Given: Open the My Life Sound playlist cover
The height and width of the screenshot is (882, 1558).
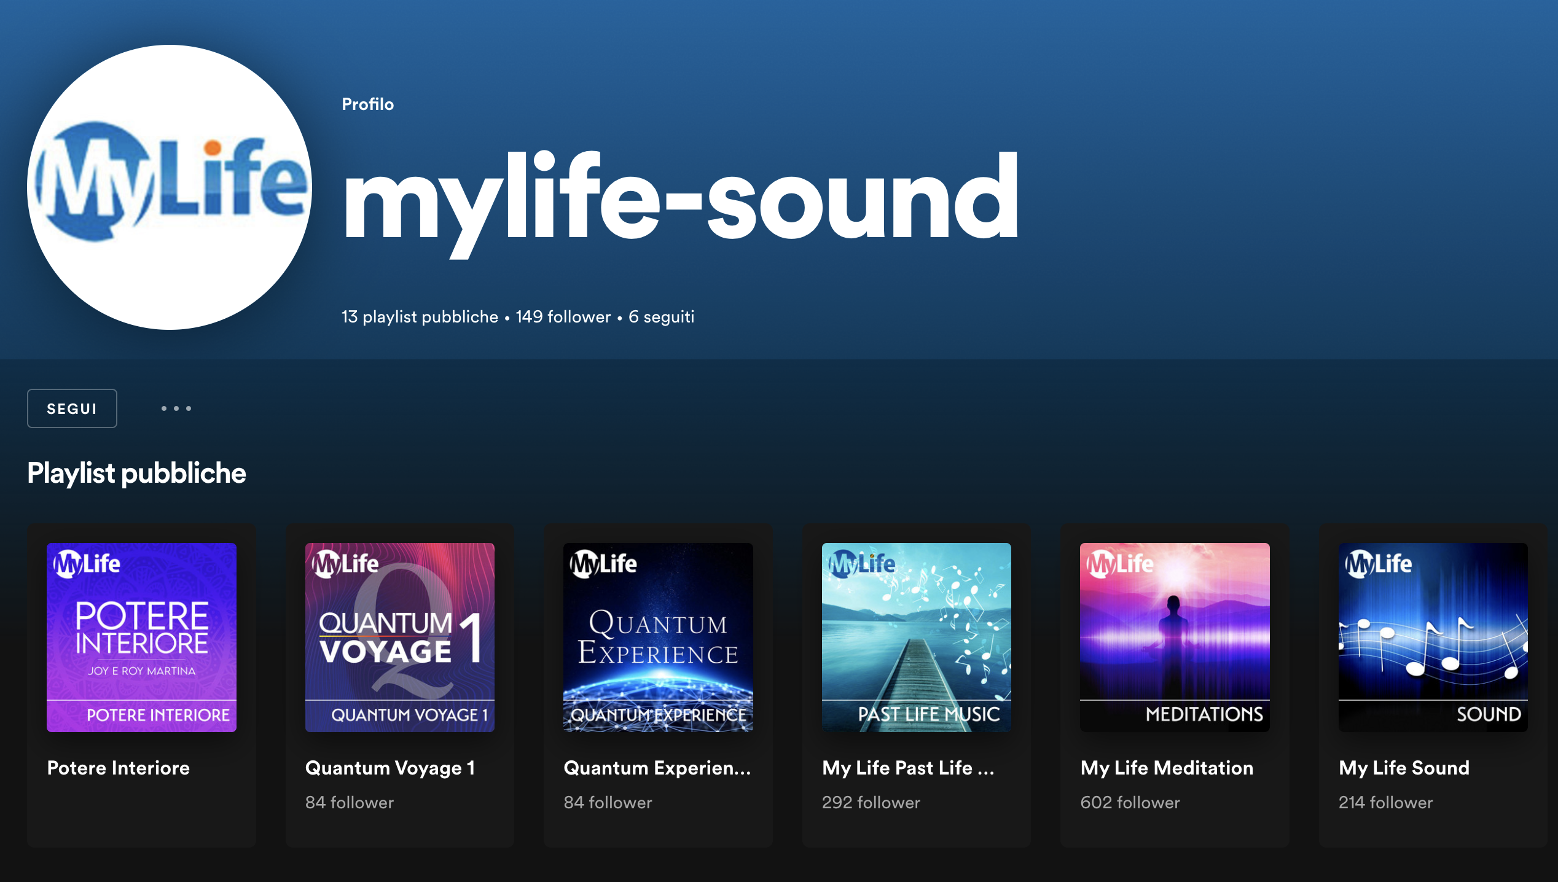Looking at the screenshot, I should [x=1433, y=637].
